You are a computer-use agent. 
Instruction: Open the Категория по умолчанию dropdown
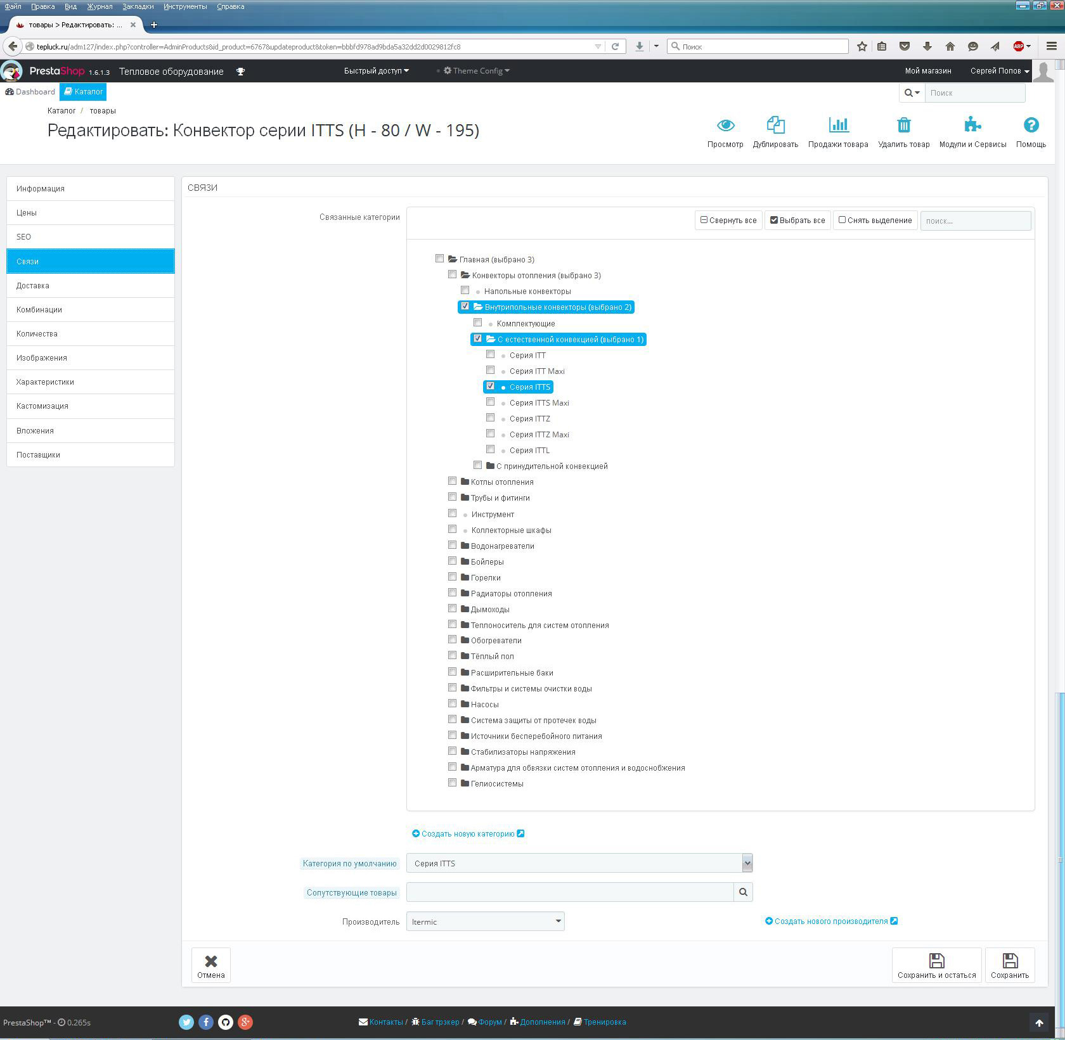(x=579, y=863)
